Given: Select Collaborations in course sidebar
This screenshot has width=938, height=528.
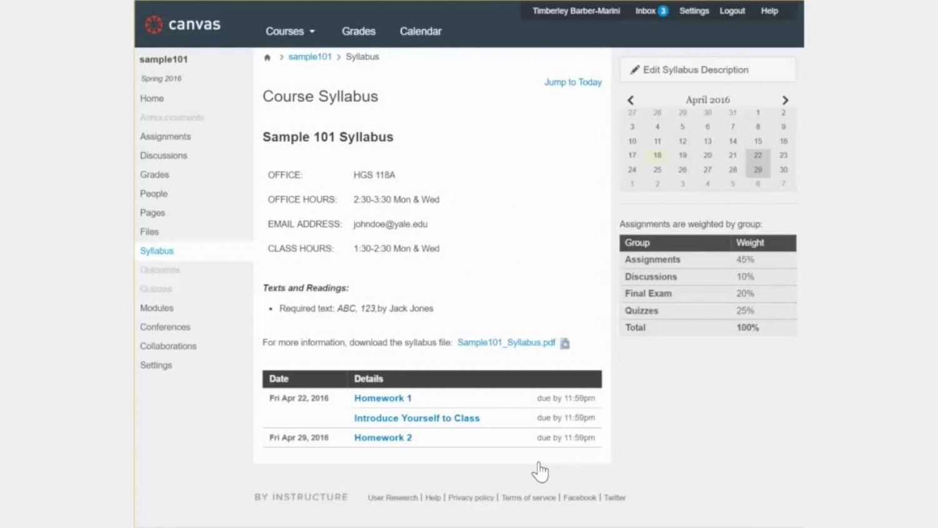Looking at the screenshot, I should (168, 346).
